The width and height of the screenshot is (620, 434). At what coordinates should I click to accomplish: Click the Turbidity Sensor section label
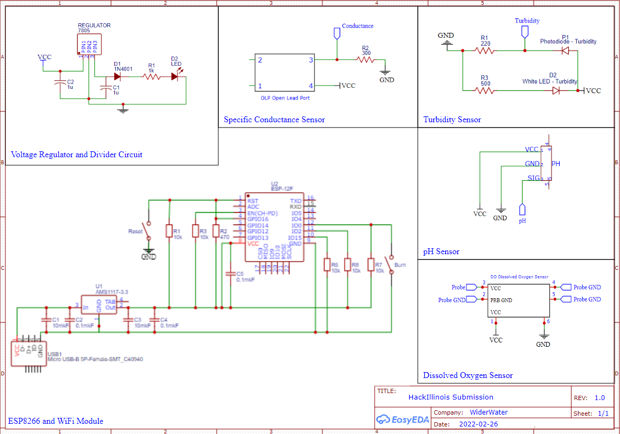point(452,120)
